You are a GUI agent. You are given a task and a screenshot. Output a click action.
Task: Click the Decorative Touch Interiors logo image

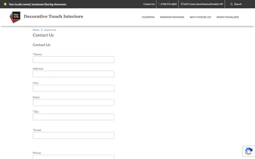tap(15, 17)
